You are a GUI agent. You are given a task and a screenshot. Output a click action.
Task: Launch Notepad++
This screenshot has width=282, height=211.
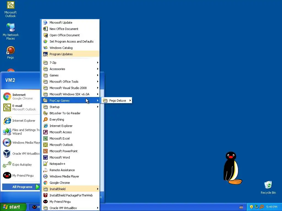coord(70,164)
